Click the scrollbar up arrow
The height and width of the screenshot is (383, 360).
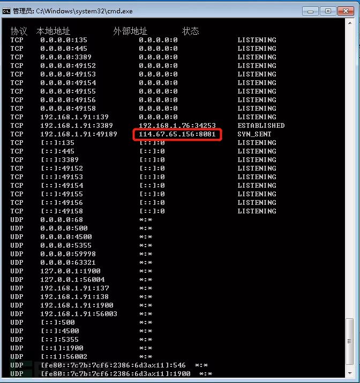click(350, 23)
